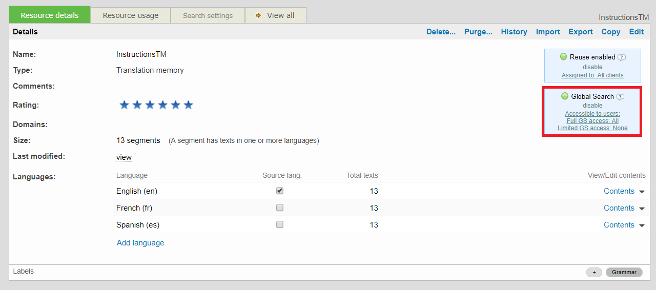Click the green Global Search status indicator
Screen dimensions: 656x290
565,96
